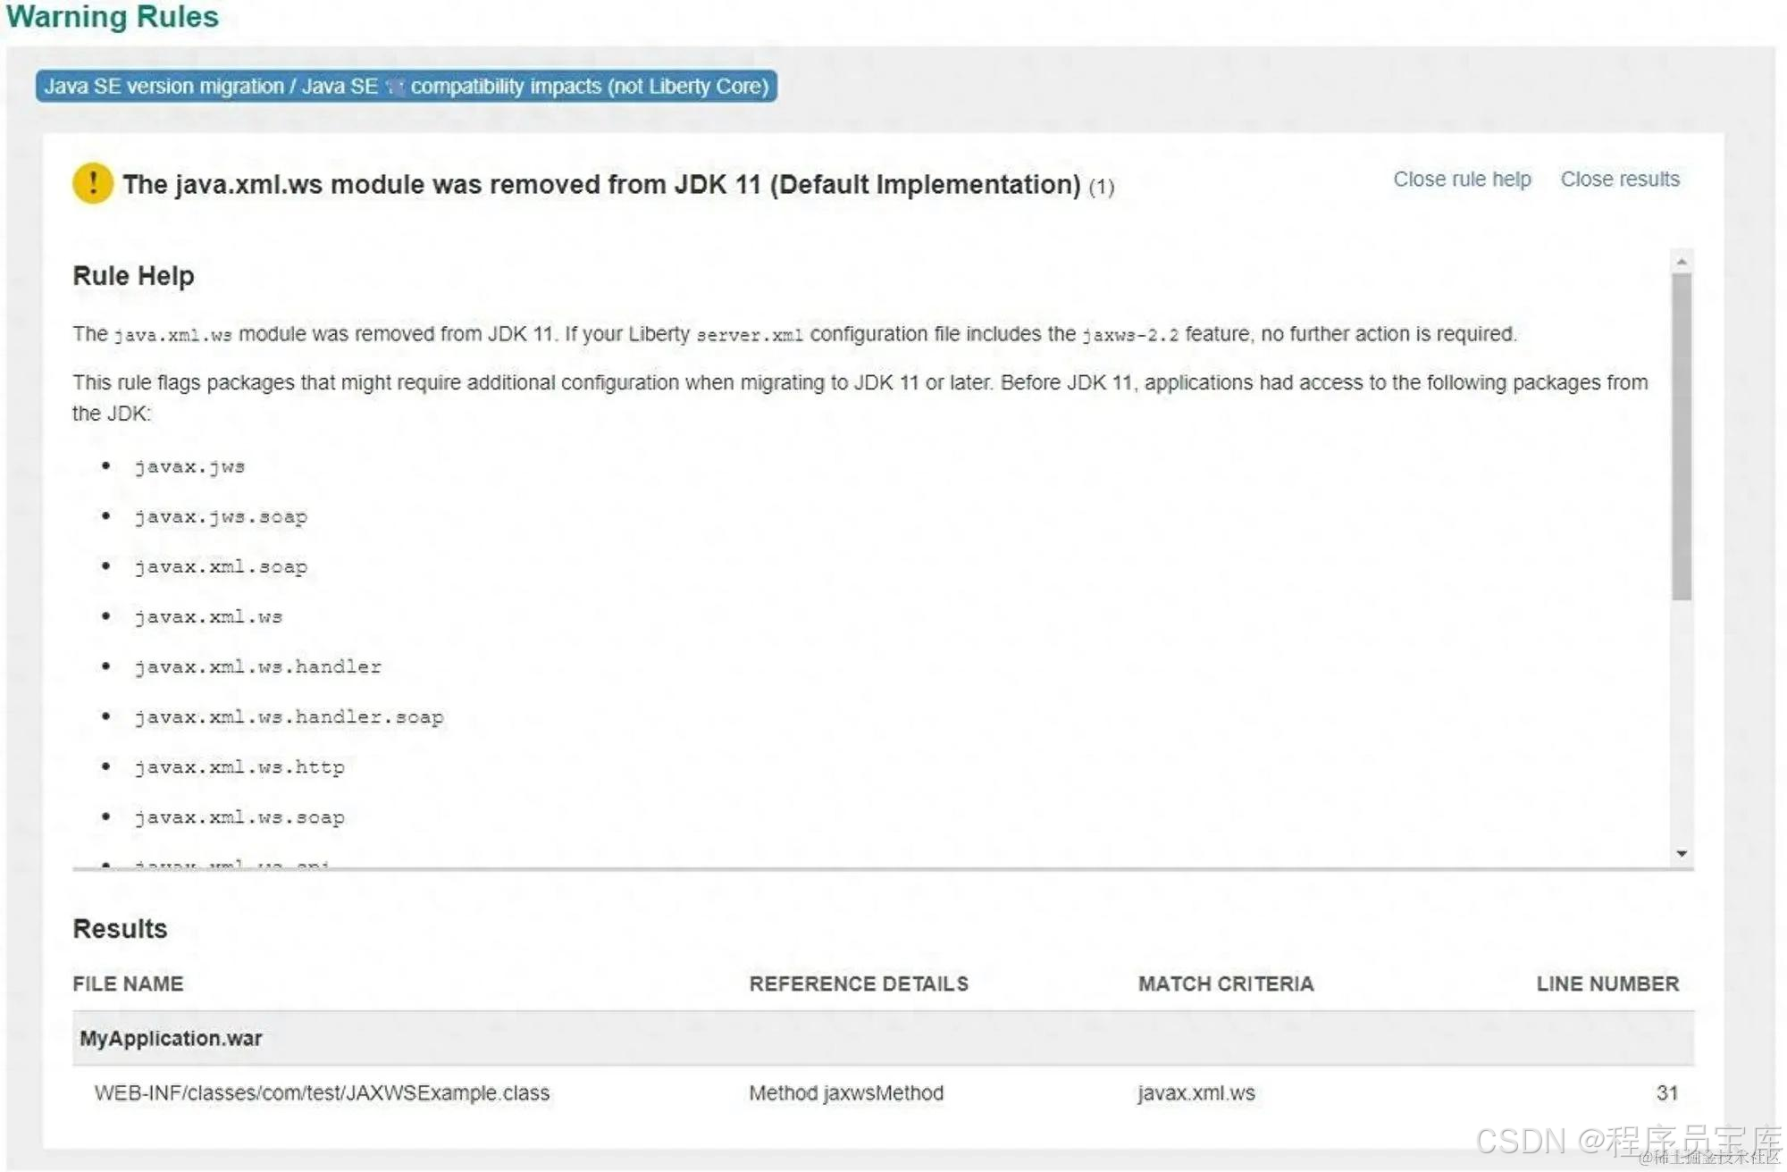The width and height of the screenshot is (1787, 1172).
Task: Sort by the MATCH CRITERIA column
Action: [x=1225, y=984]
